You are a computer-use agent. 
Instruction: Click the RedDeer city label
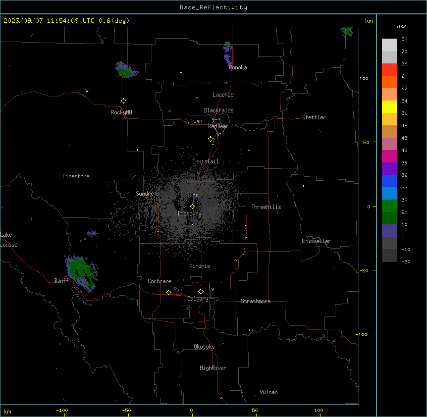pyautogui.click(x=218, y=126)
